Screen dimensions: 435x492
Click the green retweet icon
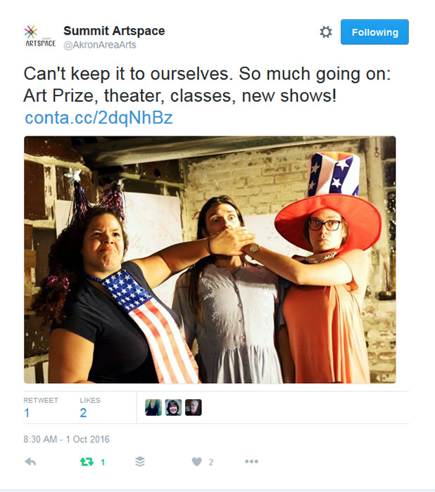point(87,462)
